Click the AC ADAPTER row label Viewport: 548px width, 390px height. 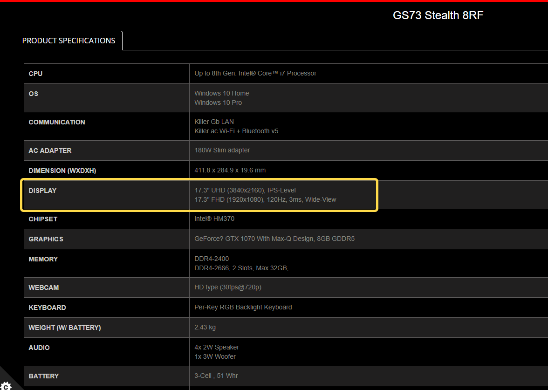click(x=50, y=151)
